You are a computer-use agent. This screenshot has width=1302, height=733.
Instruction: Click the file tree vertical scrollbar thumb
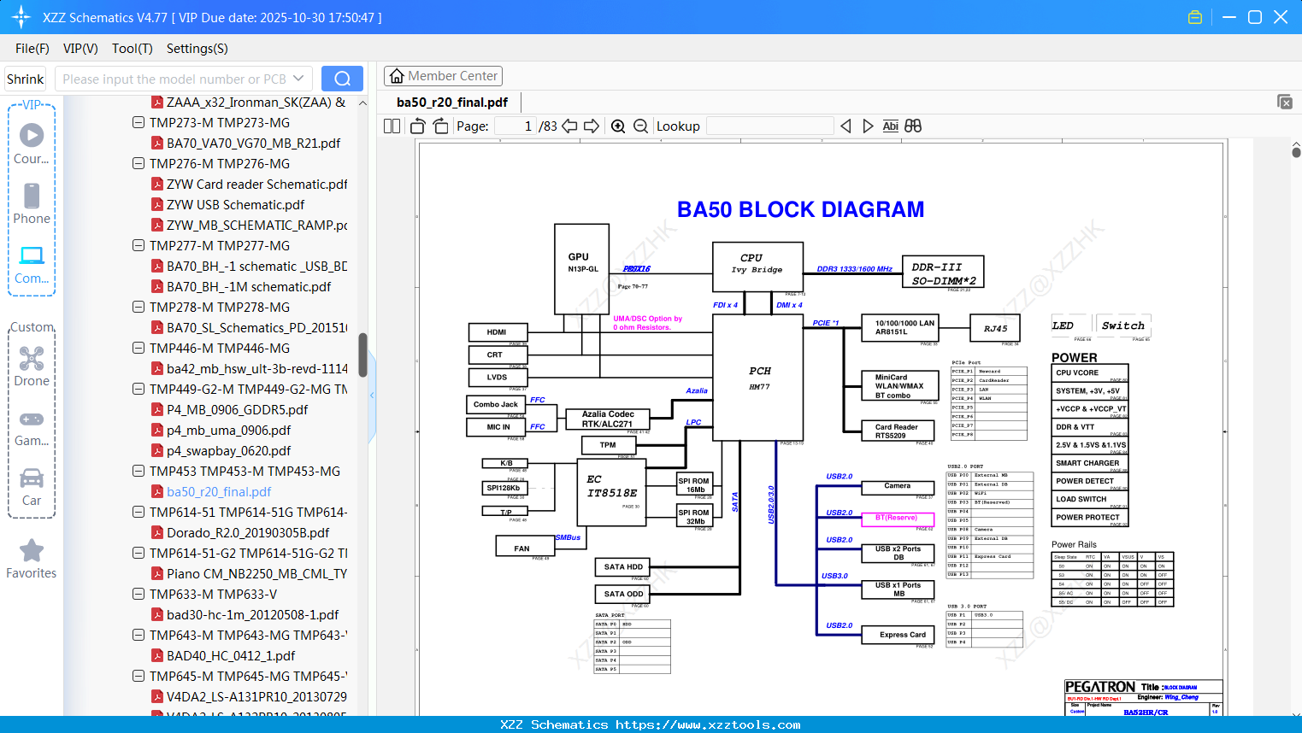click(x=362, y=355)
